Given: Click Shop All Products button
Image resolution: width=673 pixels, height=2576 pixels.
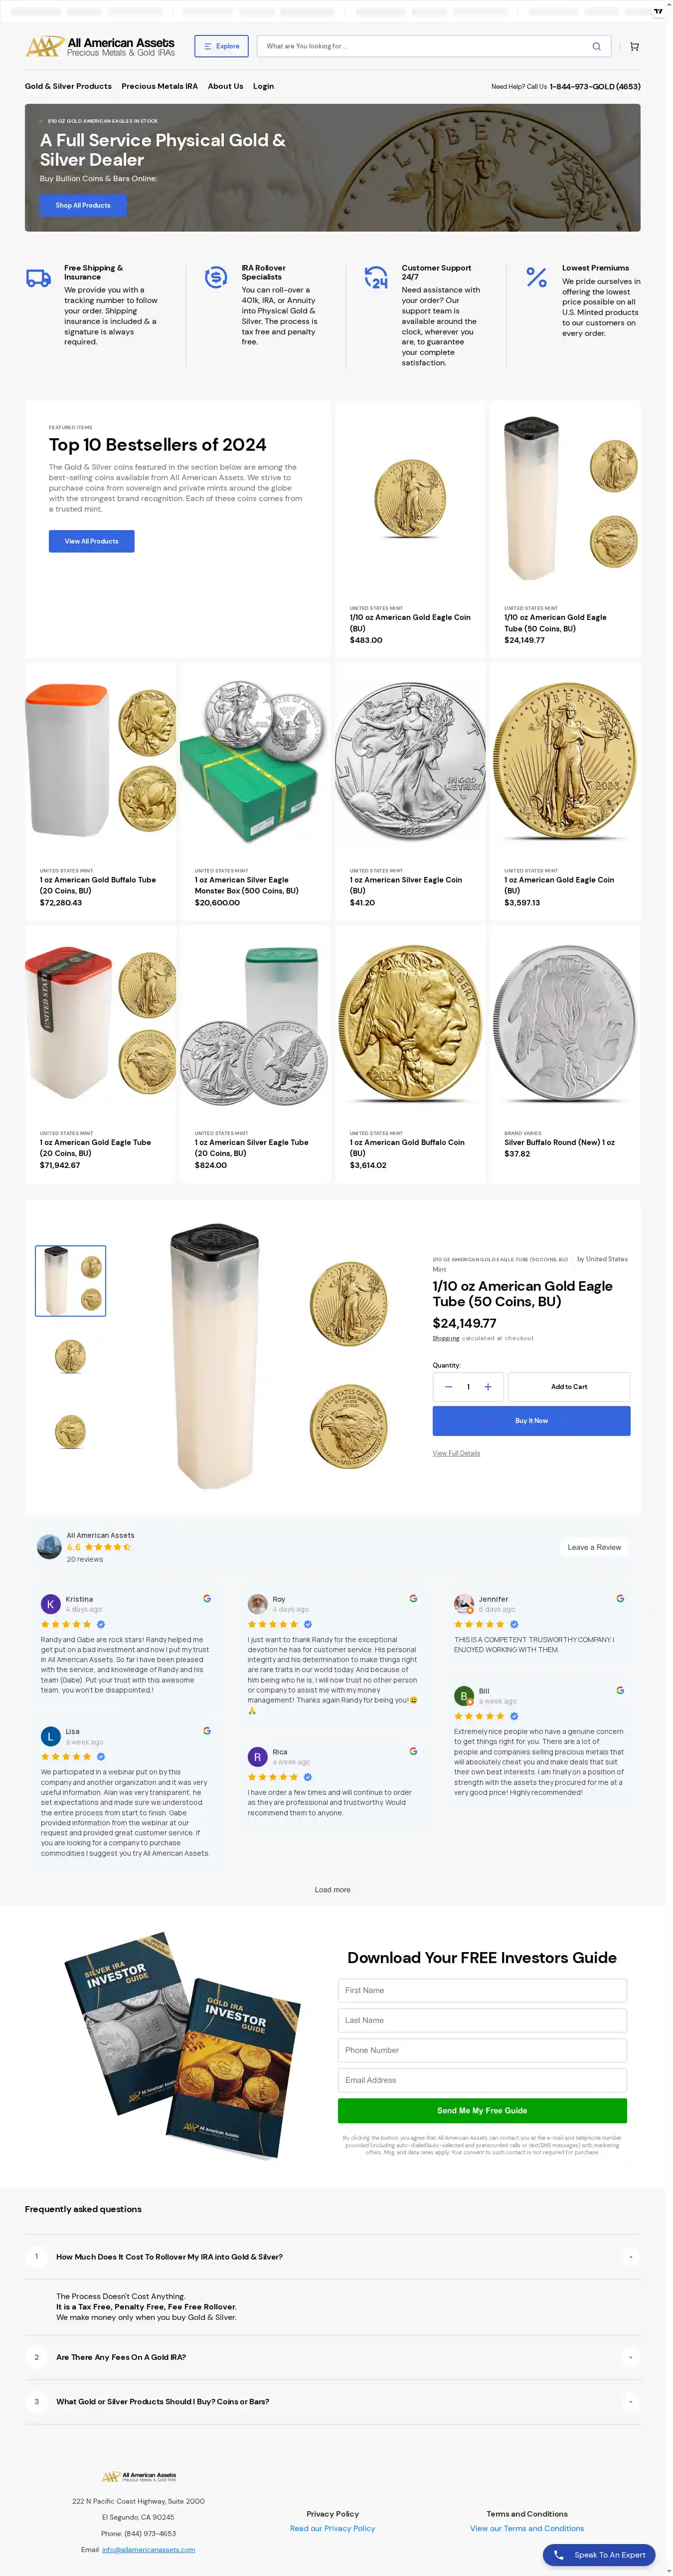Looking at the screenshot, I should tap(83, 205).
